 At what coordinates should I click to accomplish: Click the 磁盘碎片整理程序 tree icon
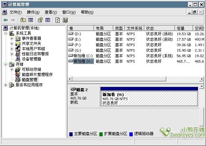tap(18, 75)
